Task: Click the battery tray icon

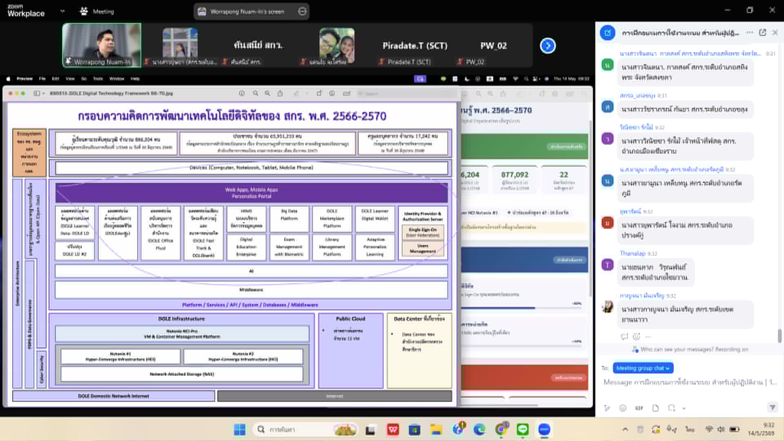Action: click(734, 429)
